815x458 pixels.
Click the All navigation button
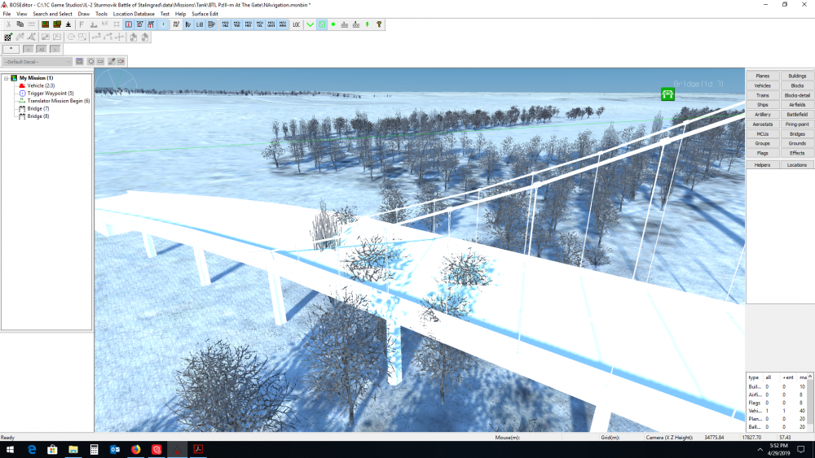41,50
